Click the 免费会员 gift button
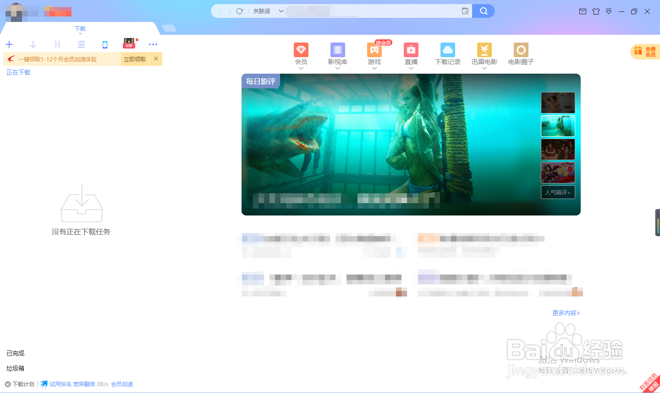 pos(645,52)
